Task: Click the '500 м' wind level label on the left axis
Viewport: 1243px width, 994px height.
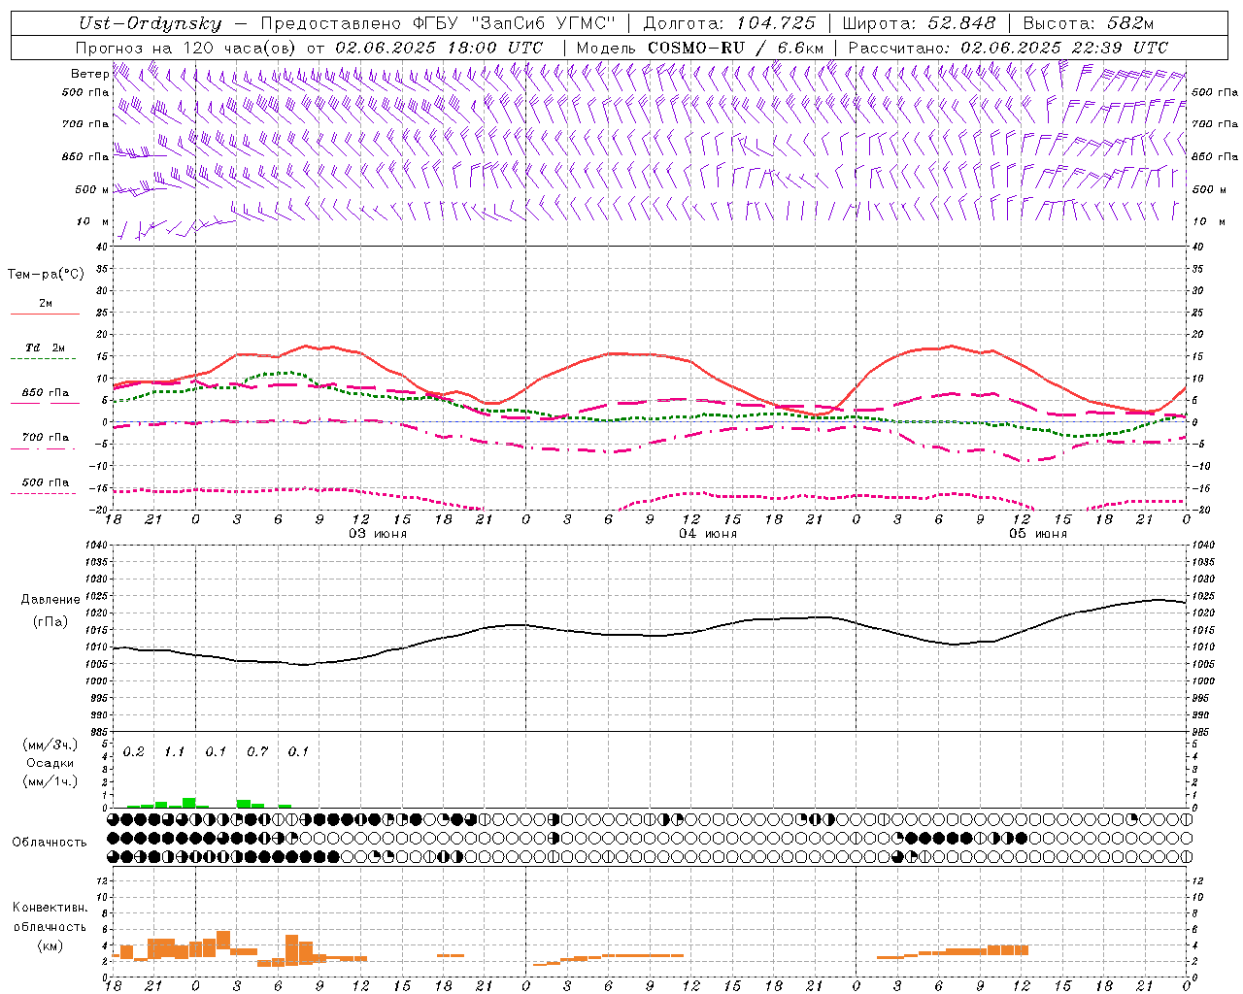Action: click(92, 189)
